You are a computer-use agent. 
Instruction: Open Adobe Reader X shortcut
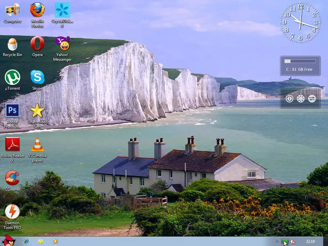tap(12, 150)
